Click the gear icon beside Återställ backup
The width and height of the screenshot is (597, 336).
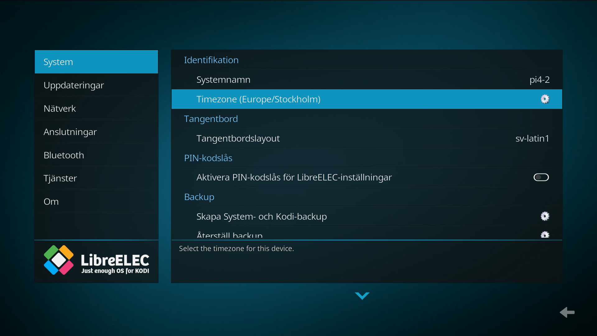tap(545, 235)
